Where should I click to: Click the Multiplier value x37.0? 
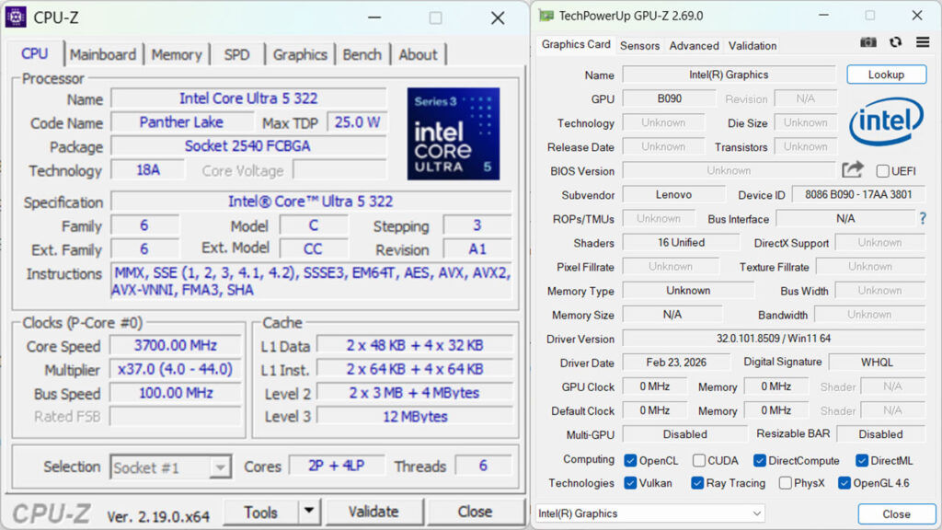click(x=176, y=369)
